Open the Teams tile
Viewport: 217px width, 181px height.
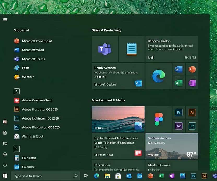[x=105, y=49]
